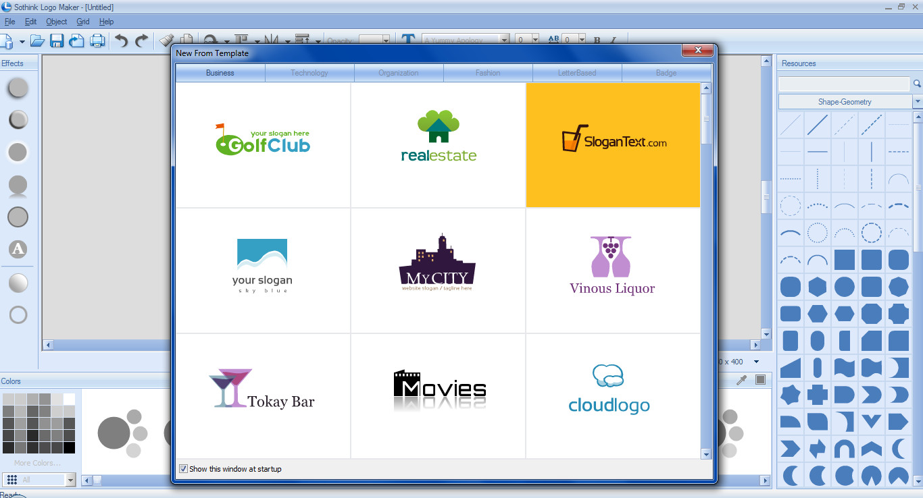Image resolution: width=923 pixels, height=498 pixels.
Task: Click the eyedropper color picker icon
Action: [741, 381]
